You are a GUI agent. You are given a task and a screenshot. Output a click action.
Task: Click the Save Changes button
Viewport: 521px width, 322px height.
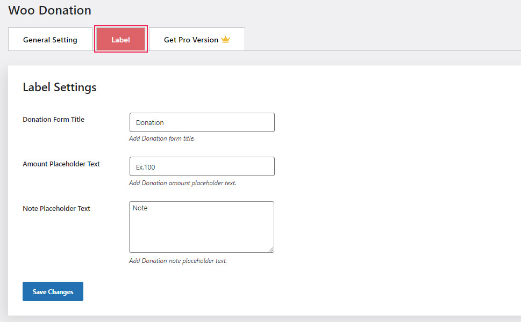(53, 291)
